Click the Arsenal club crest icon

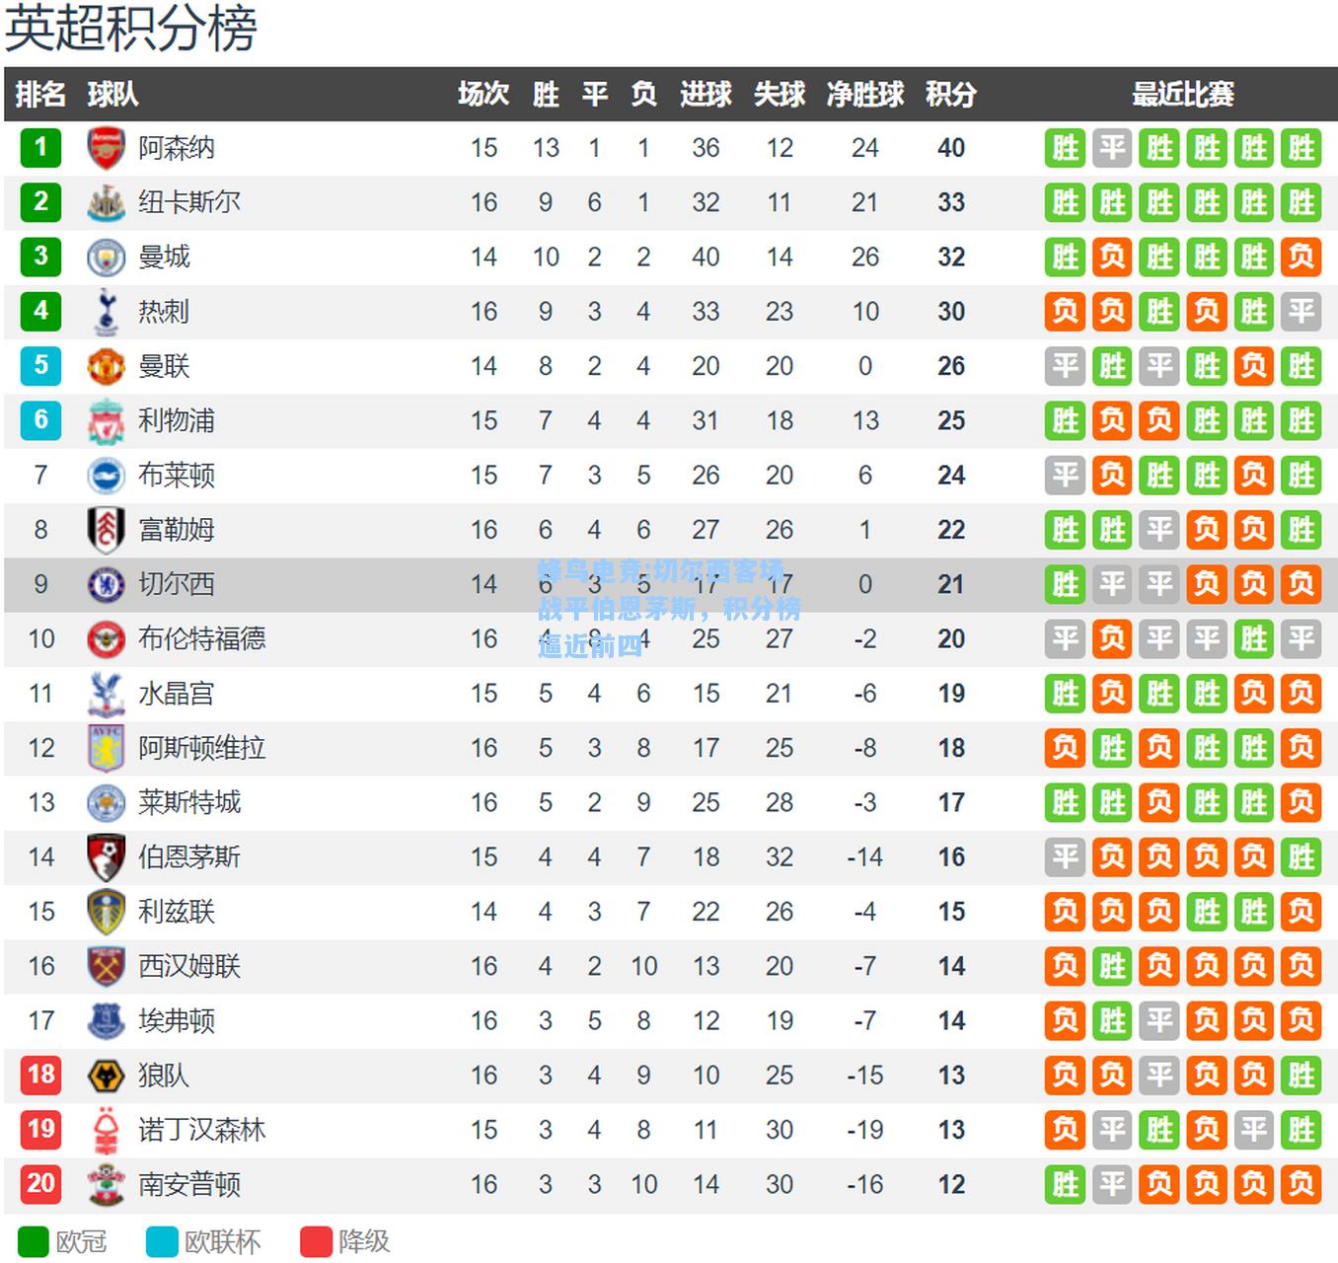pyautogui.click(x=106, y=148)
